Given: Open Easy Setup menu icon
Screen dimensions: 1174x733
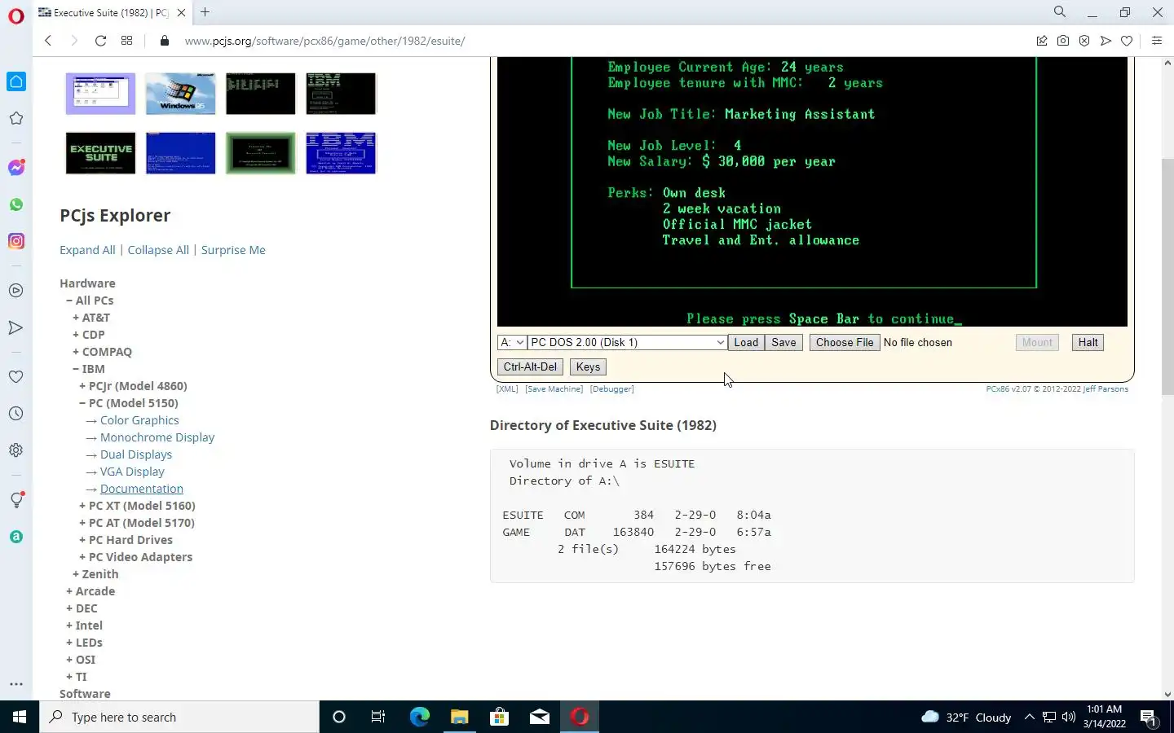Looking at the screenshot, I should tap(1157, 41).
